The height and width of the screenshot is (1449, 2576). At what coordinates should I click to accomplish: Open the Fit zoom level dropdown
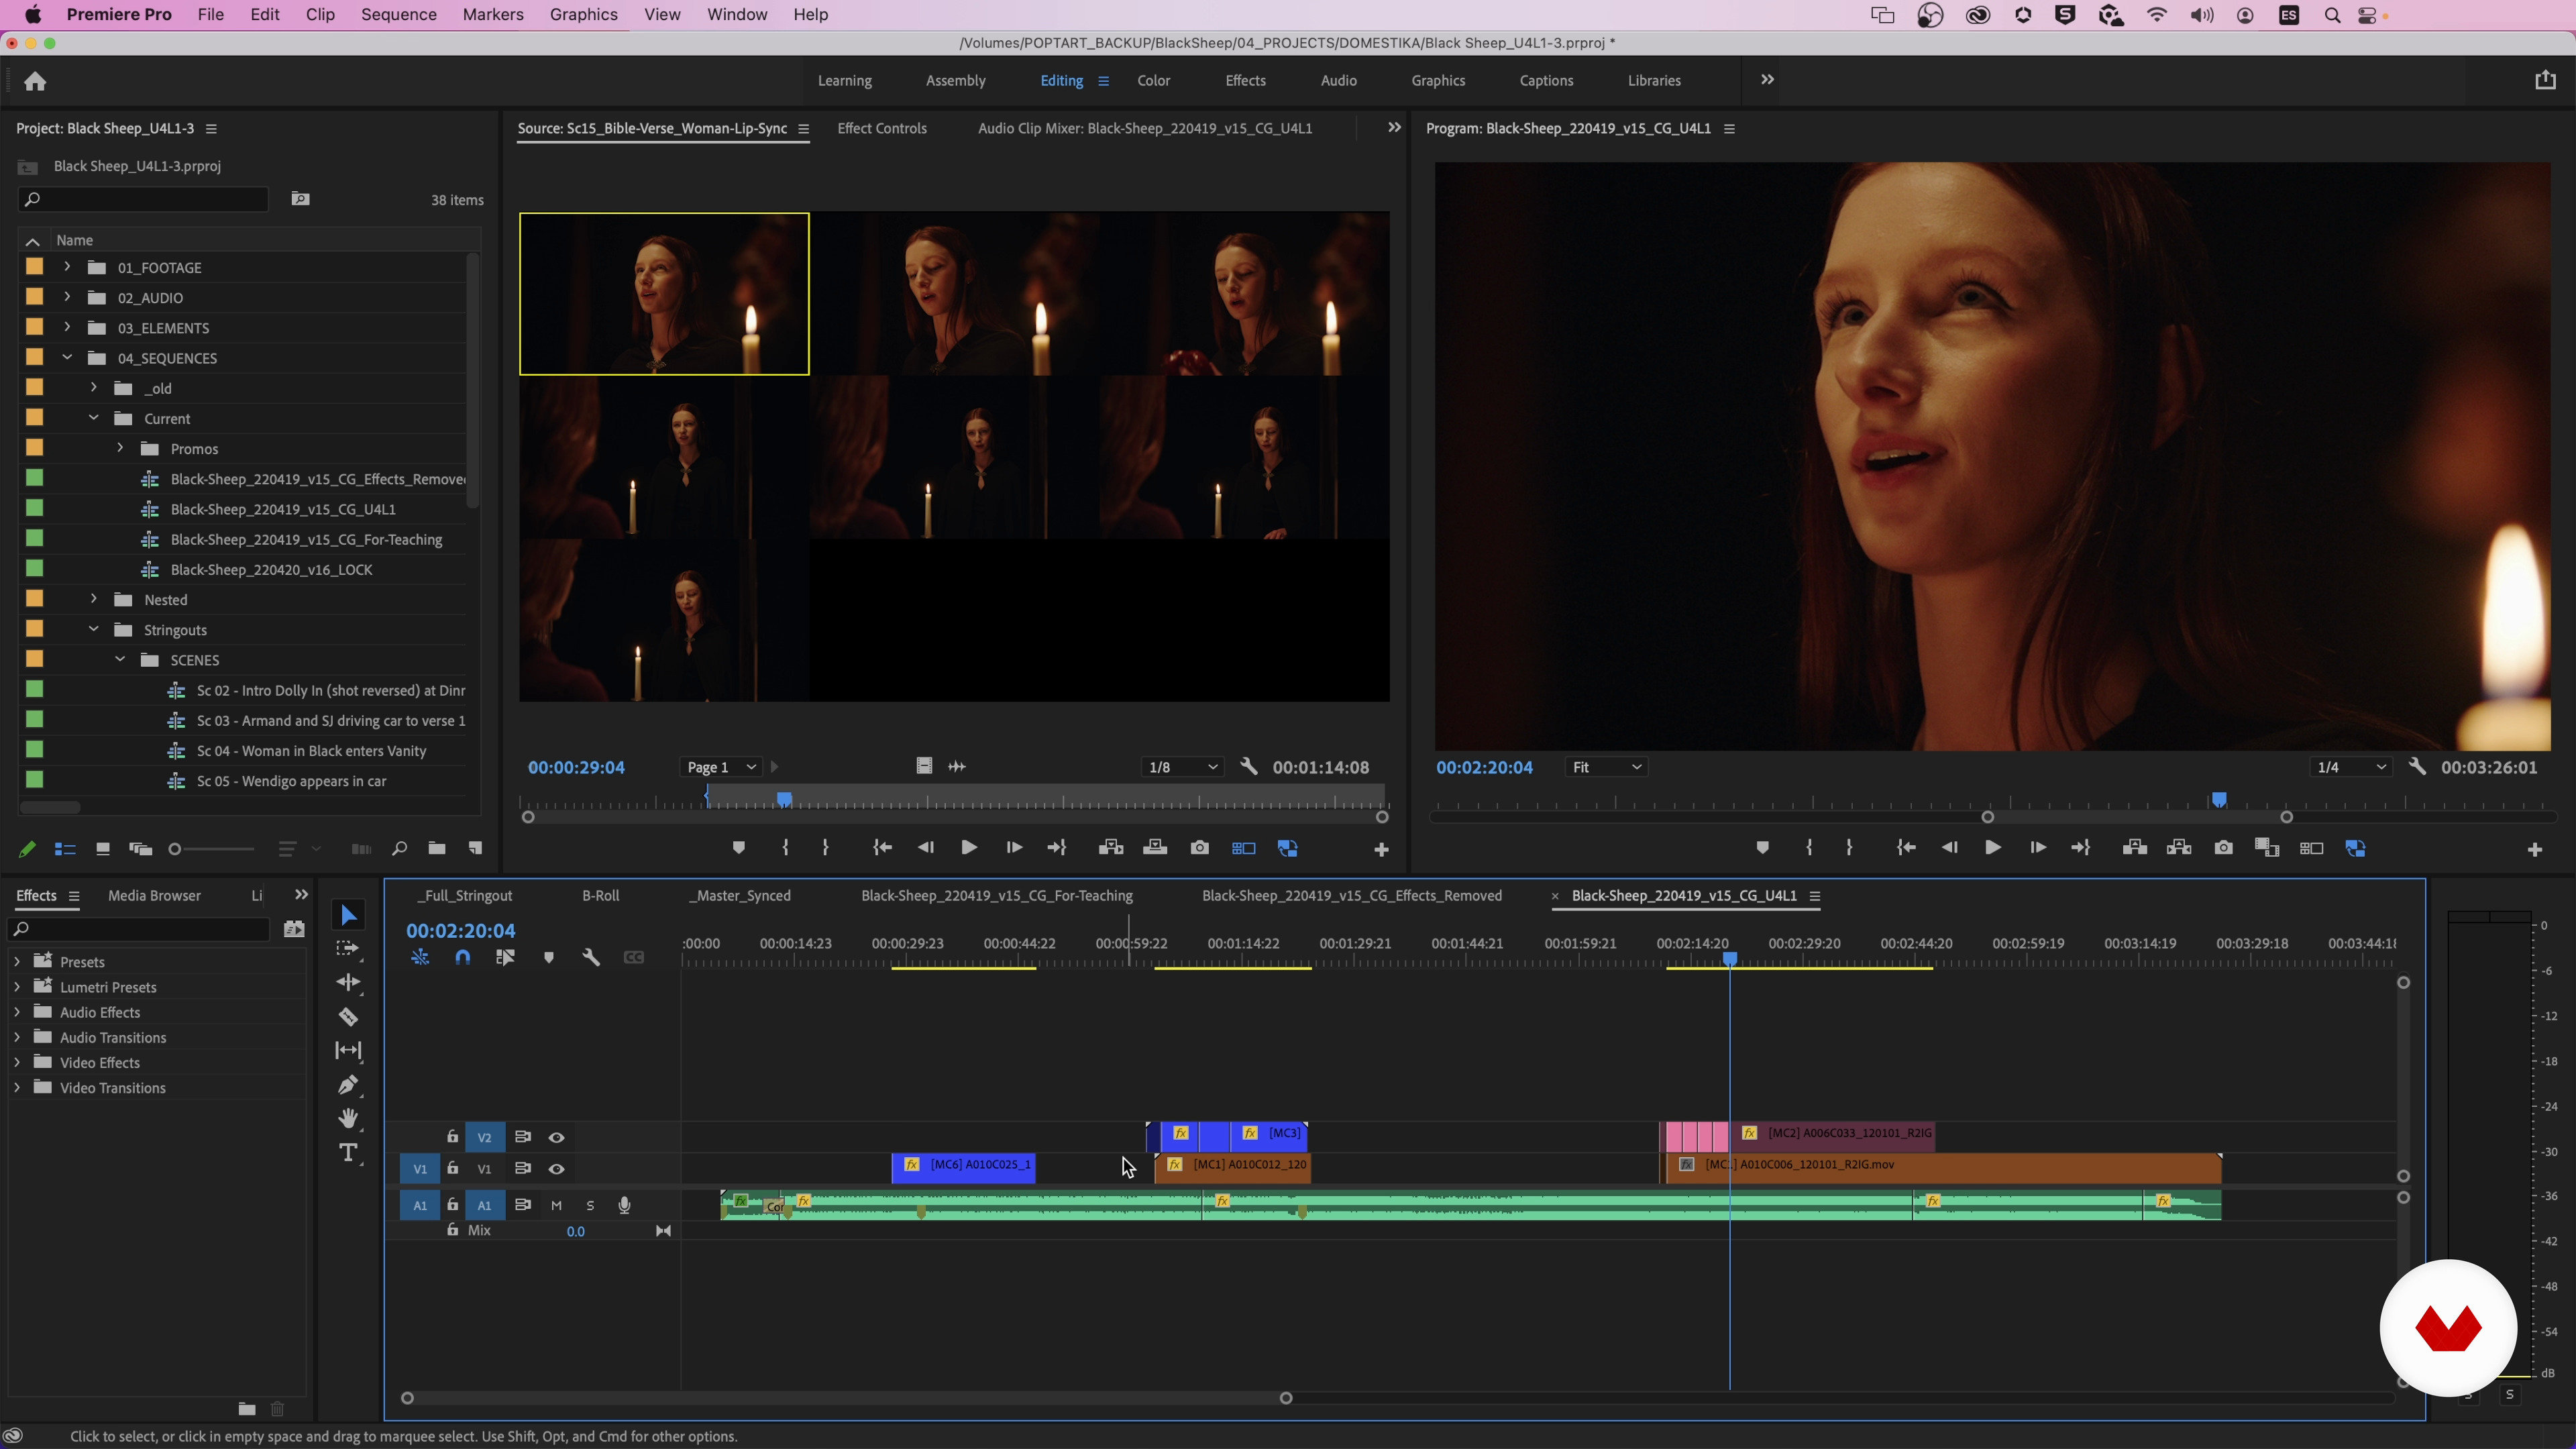click(1606, 767)
